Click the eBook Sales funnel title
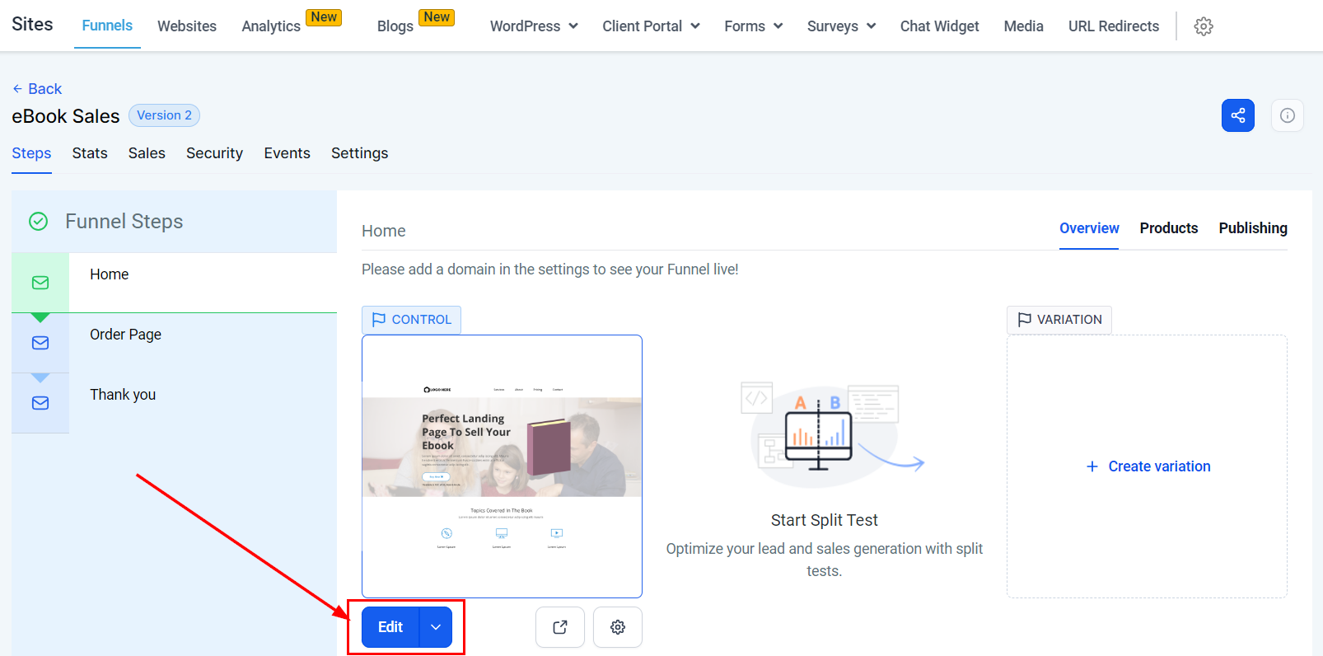Screen dimensions: 1323x656 [66, 116]
